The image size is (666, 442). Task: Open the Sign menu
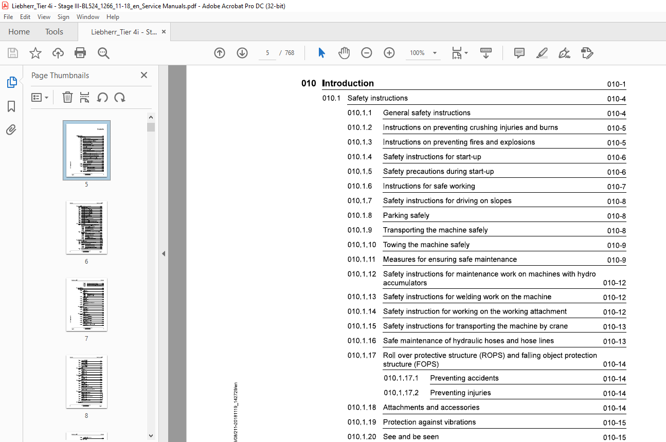tap(63, 17)
